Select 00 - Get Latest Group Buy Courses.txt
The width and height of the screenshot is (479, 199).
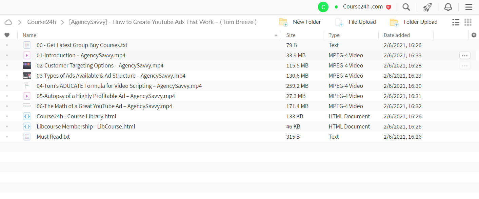tap(82, 45)
